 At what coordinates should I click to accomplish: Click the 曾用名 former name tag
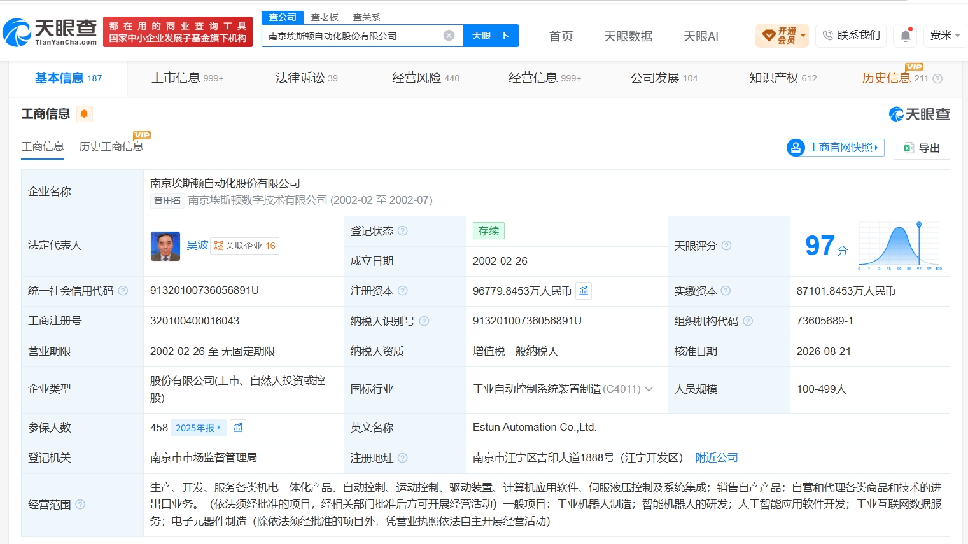click(167, 200)
